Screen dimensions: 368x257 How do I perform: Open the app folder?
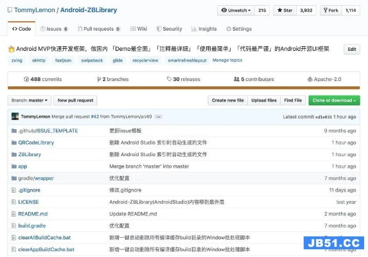pos(22,166)
